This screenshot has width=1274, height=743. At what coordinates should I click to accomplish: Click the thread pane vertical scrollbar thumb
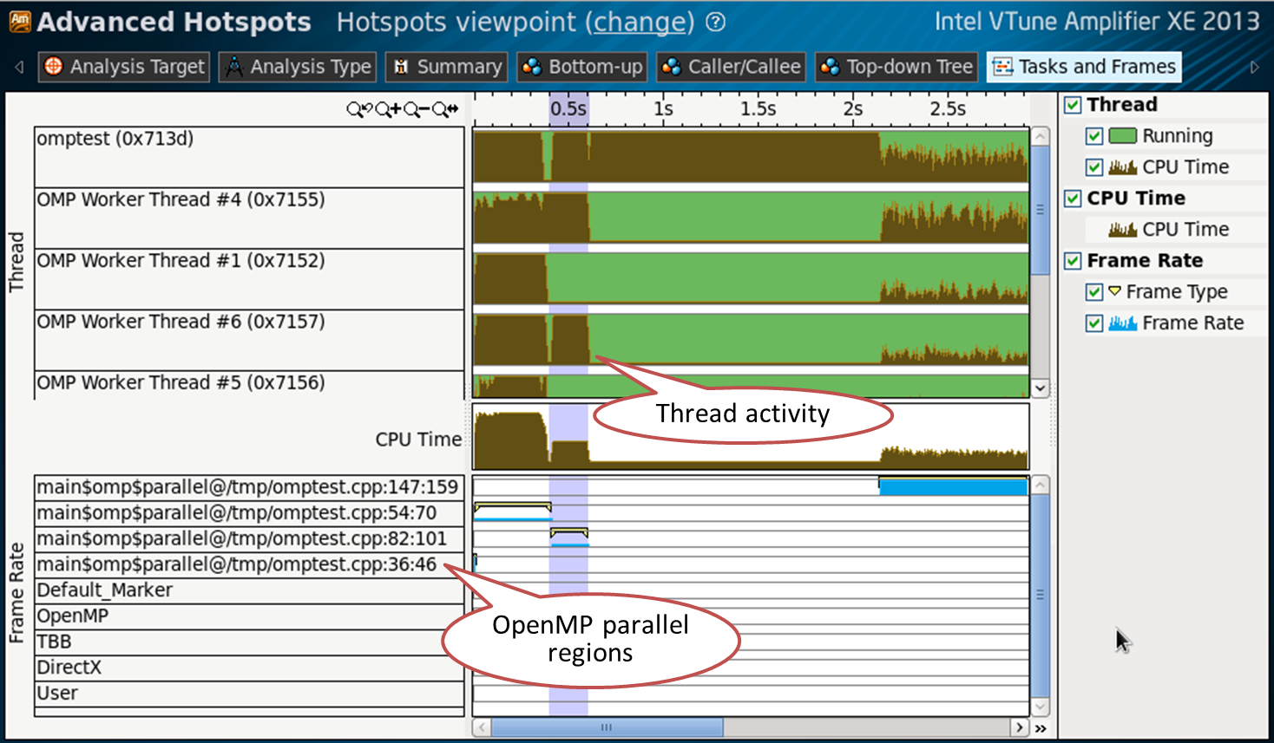pyautogui.click(x=1041, y=210)
